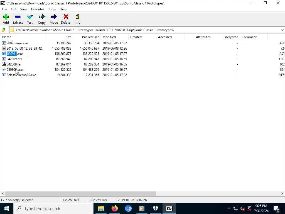Click the scroll left arrow
Viewport: 285px width, 214px height.
[x=3, y=193]
